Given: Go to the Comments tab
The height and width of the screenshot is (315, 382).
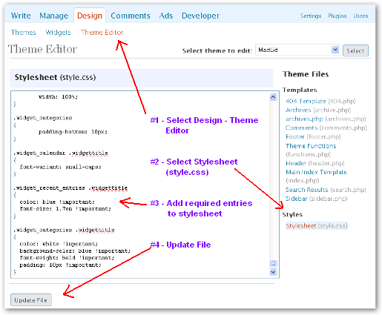Looking at the screenshot, I should 131,16.
